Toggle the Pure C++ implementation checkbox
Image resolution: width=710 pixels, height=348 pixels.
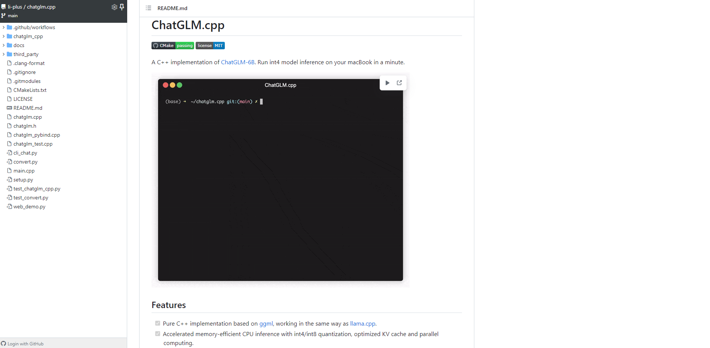(157, 323)
